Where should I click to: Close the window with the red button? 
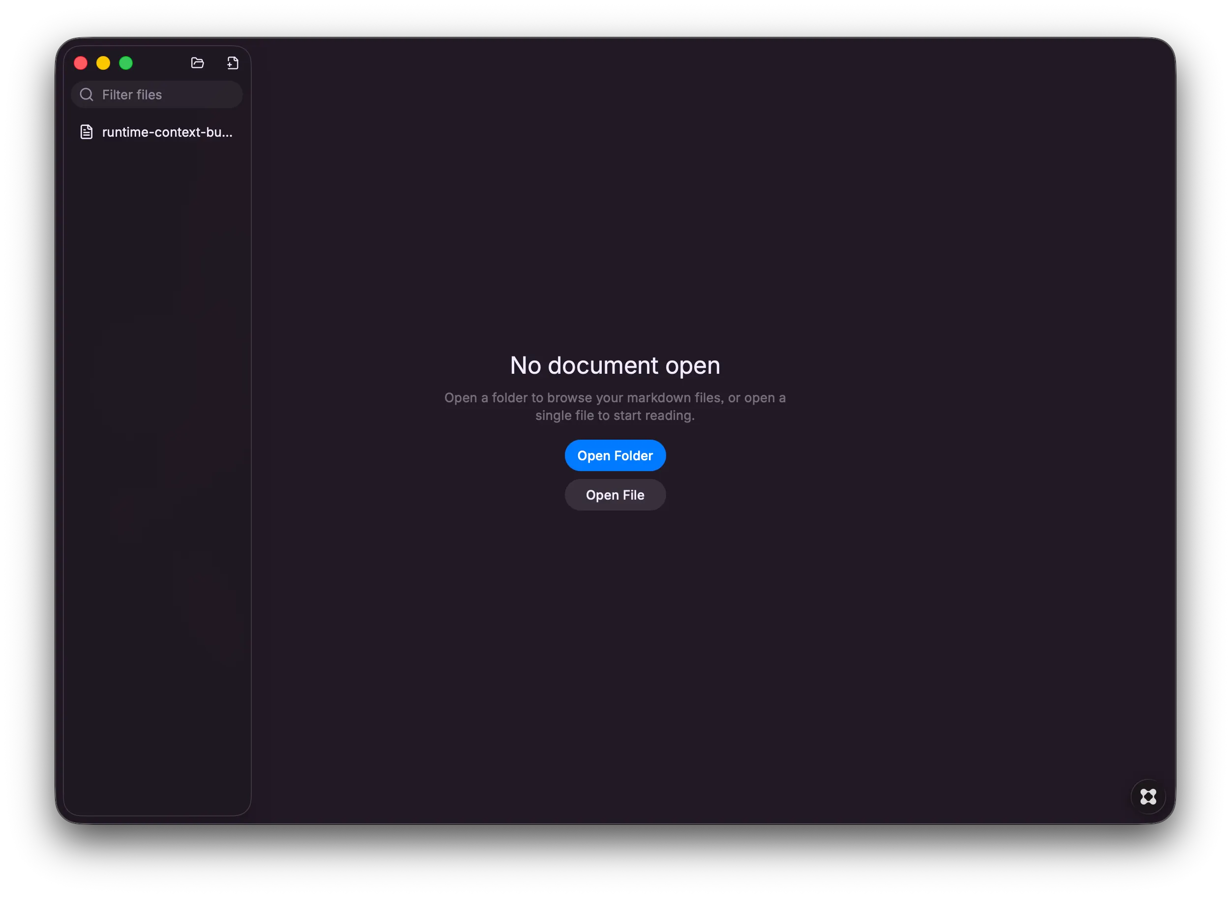pos(81,63)
